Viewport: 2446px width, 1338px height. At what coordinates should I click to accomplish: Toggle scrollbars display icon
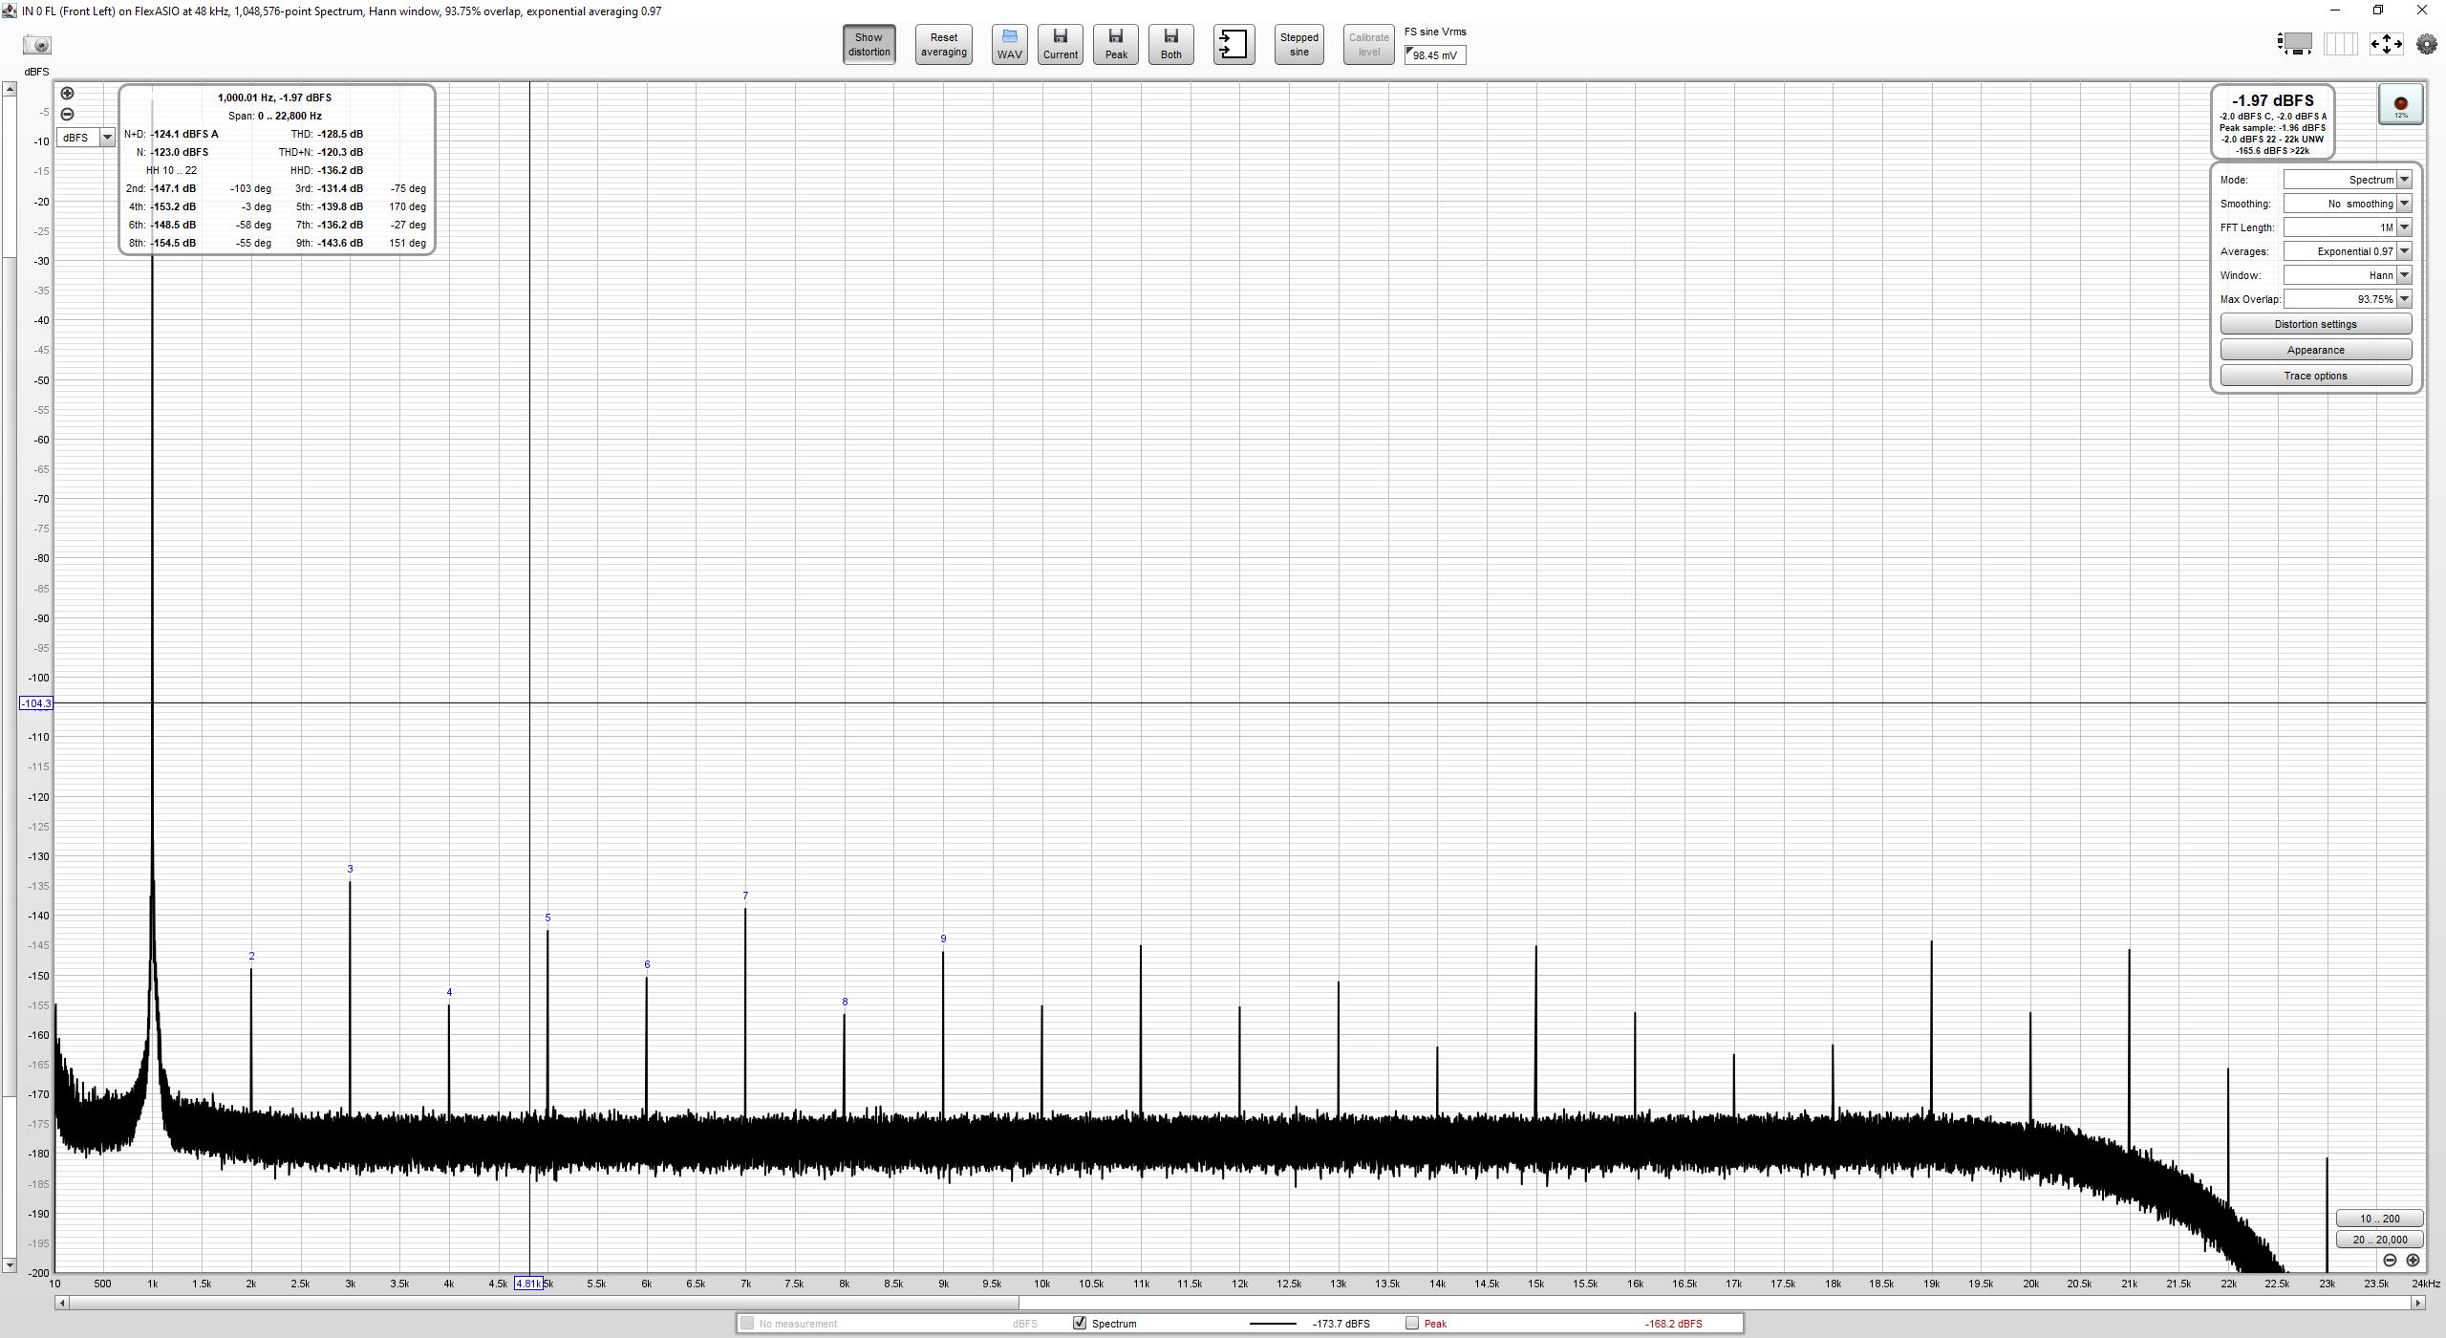[x=2295, y=44]
